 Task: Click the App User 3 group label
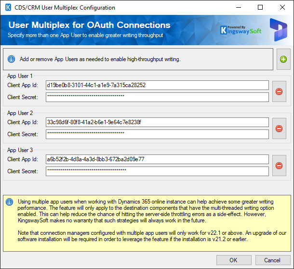coord(20,150)
